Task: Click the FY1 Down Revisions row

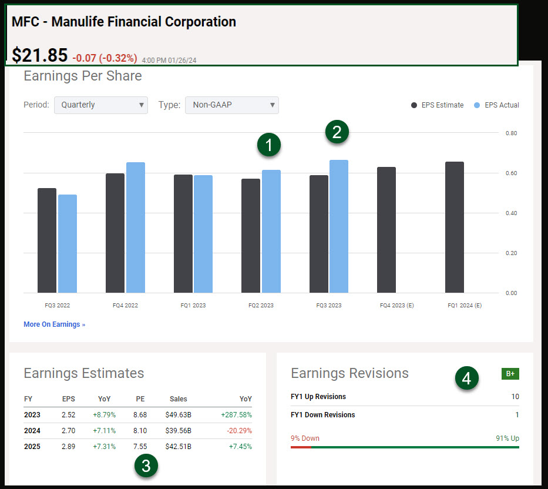Action: [405, 415]
